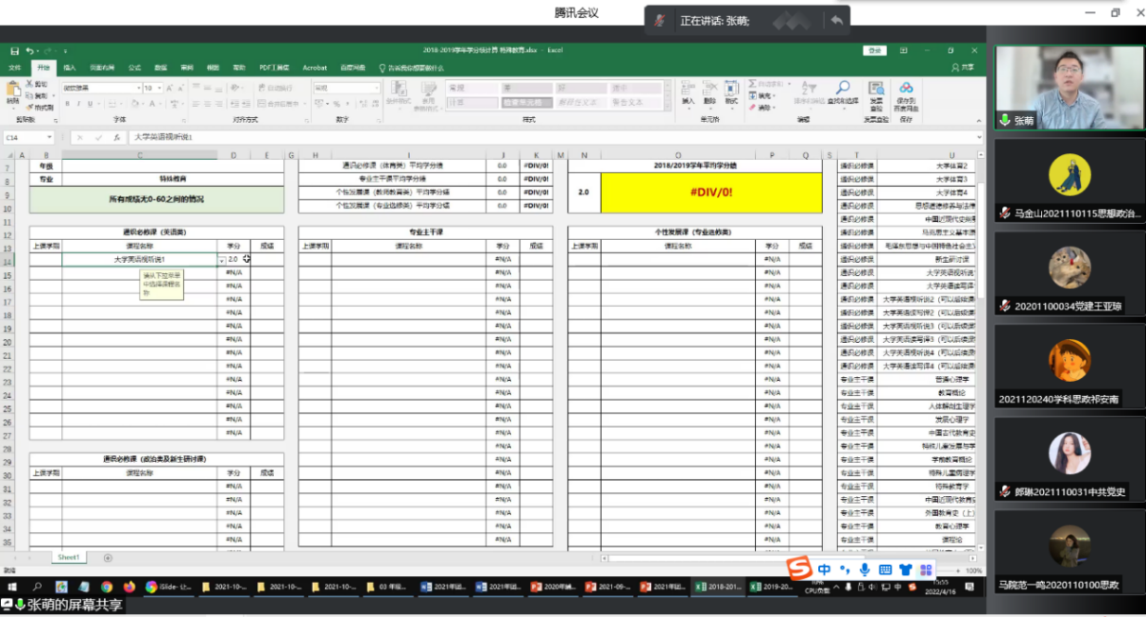The width and height of the screenshot is (1146, 617).
Task: Open the Acrobat ribbon tab
Action: 315,68
